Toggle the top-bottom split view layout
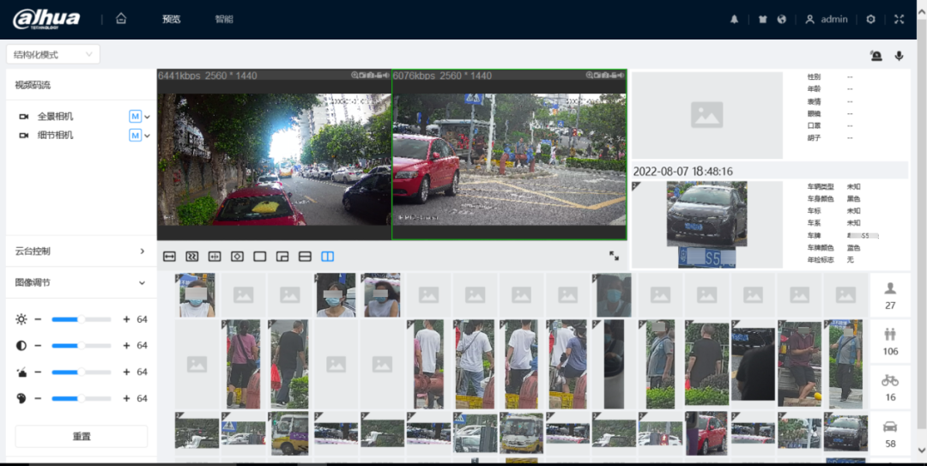The height and width of the screenshot is (466, 927). (x=304, y=257)
